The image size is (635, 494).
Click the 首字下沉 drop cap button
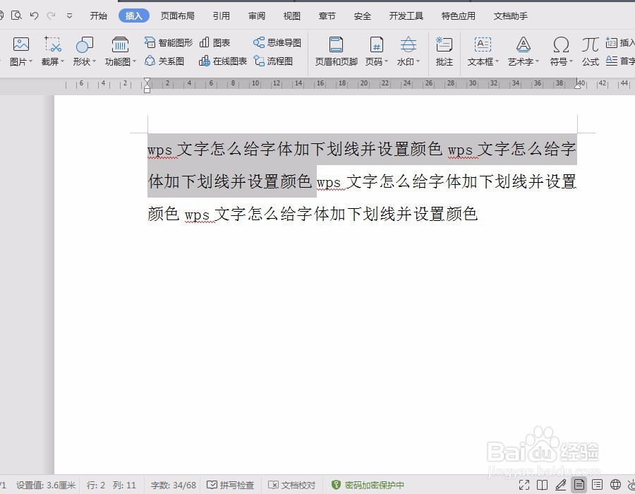pos(620,61)
